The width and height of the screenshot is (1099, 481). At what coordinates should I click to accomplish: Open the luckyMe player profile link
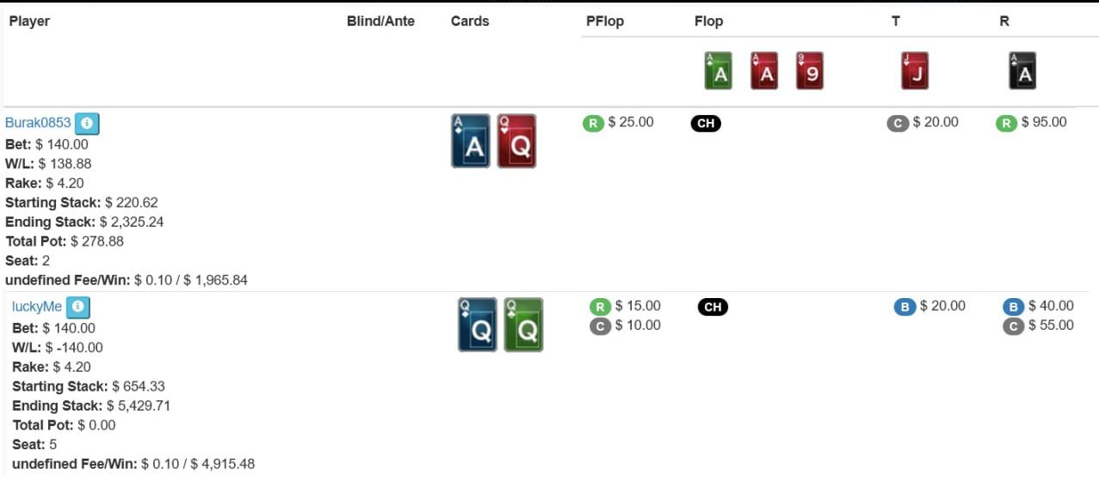[x=37, y=307]
